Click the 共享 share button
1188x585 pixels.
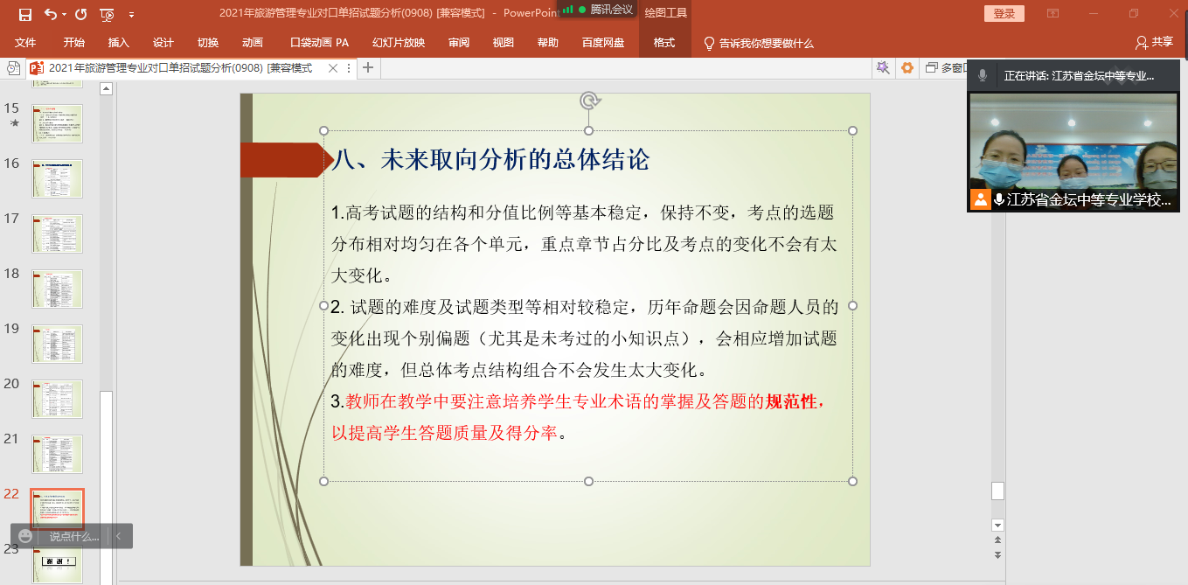coord(1154,42)
